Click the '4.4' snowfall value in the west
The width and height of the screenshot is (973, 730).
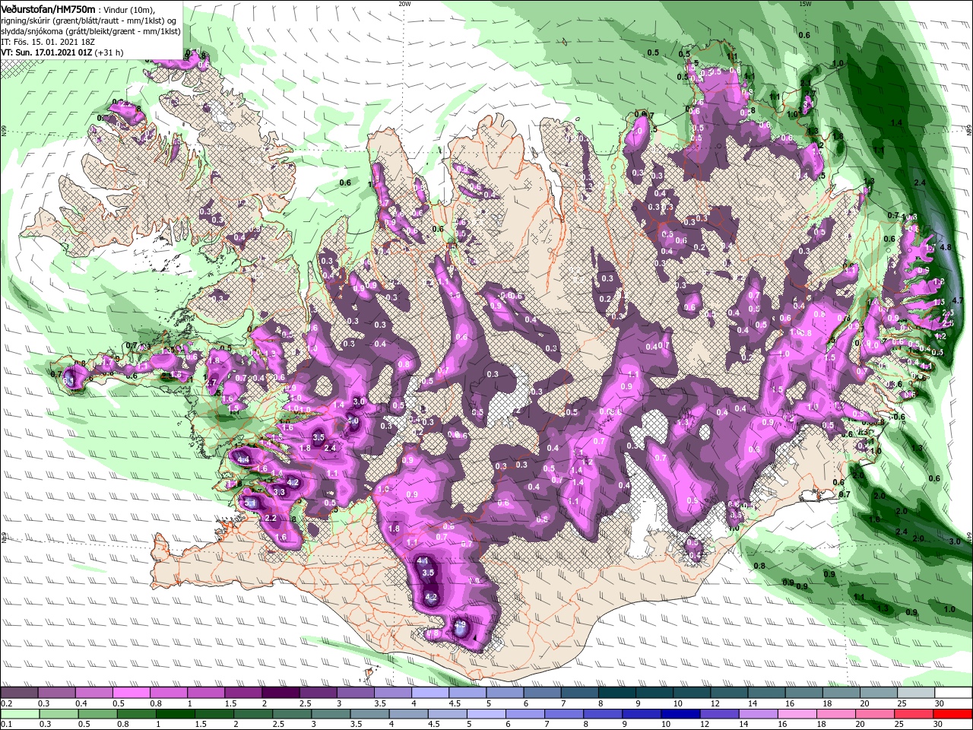(243, 459)
